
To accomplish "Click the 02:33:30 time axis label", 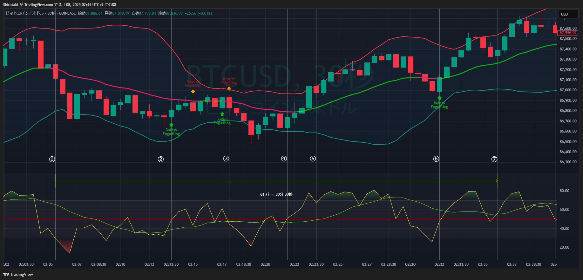I will 461,264.
